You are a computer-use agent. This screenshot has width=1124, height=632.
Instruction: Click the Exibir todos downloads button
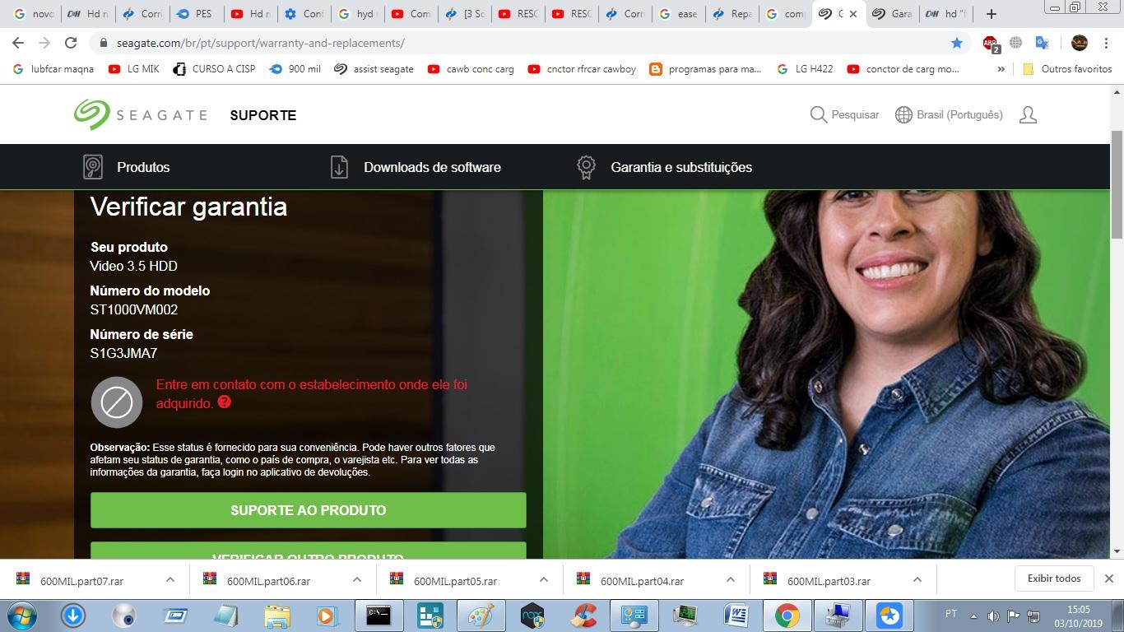coord(1054,579)
